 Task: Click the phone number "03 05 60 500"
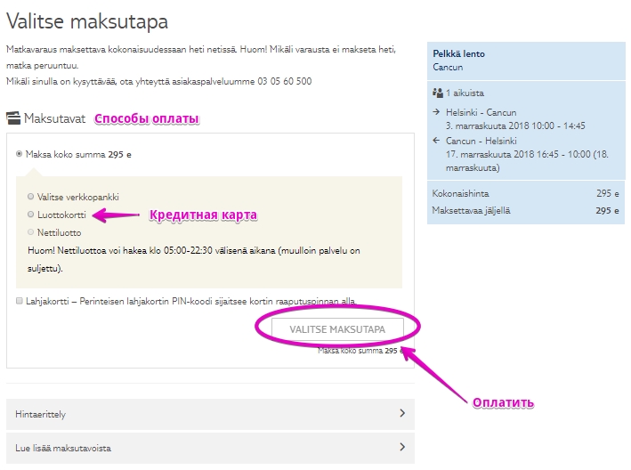[285, 81]
